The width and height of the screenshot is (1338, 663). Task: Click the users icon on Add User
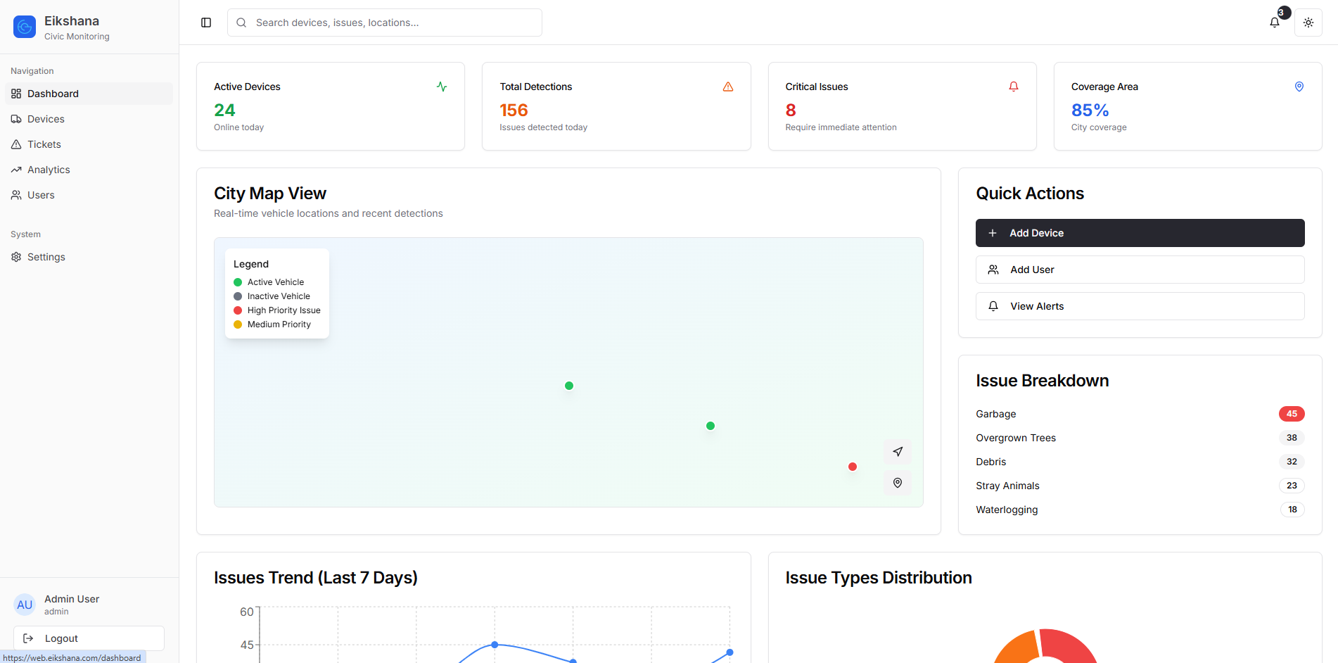(x=993, y=270)
